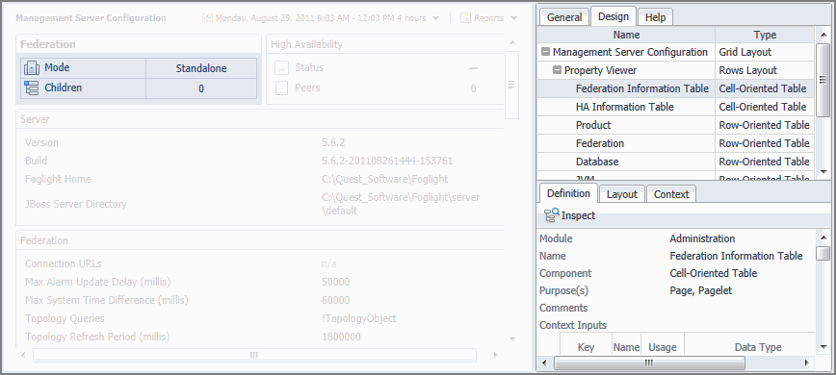Screen dimensions: 836x375
Task: Click the Type column header in the design tree
Action: (x=765, y=35)
